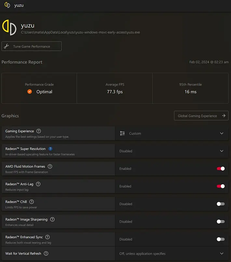Open Radeon Enhanced Sync help icon

click(48, 237)
